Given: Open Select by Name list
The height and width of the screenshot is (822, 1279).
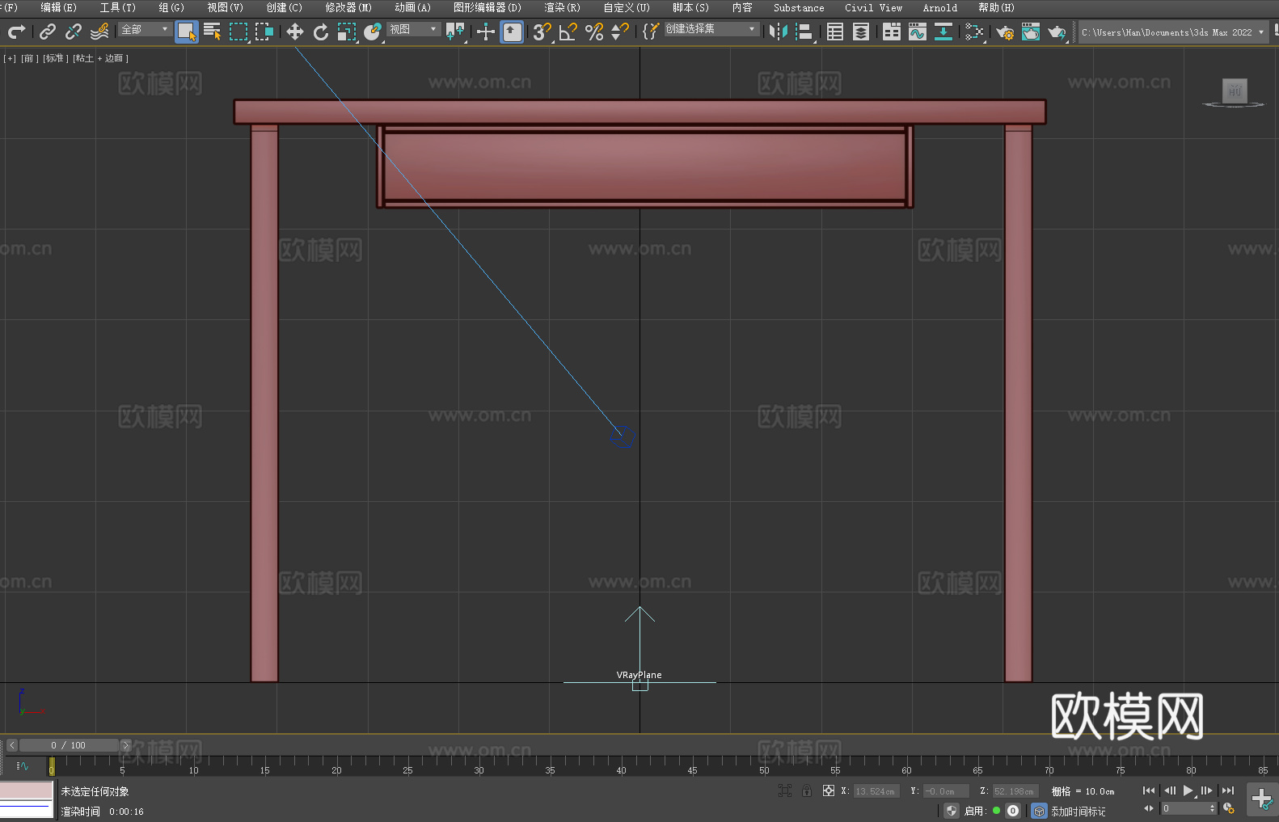Looking at the screenshot, I should (213, 32).
